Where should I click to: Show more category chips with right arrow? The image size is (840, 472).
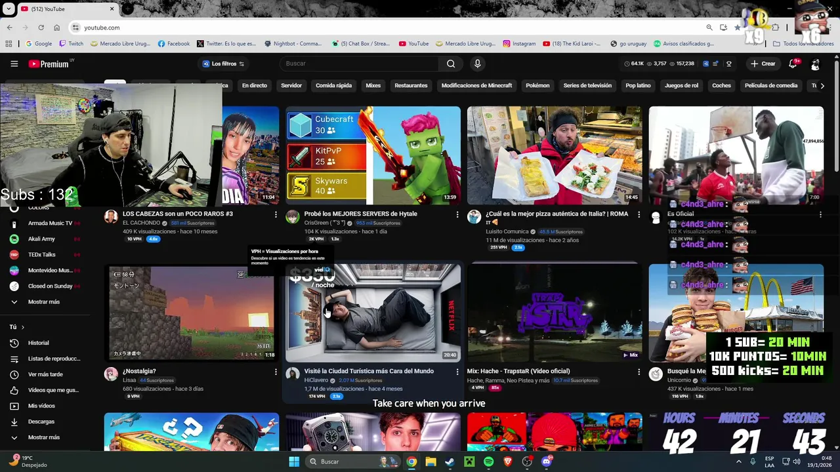click(822, 86)
